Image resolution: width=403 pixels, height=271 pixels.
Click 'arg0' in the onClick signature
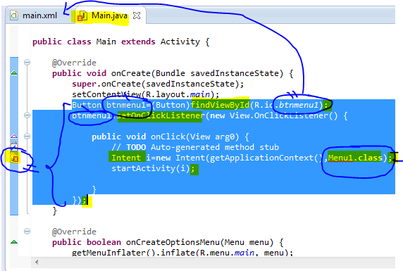click(x=225, y=137)
